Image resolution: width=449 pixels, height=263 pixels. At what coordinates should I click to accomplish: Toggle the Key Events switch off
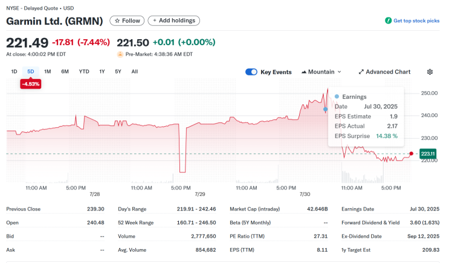pos(251,72)
